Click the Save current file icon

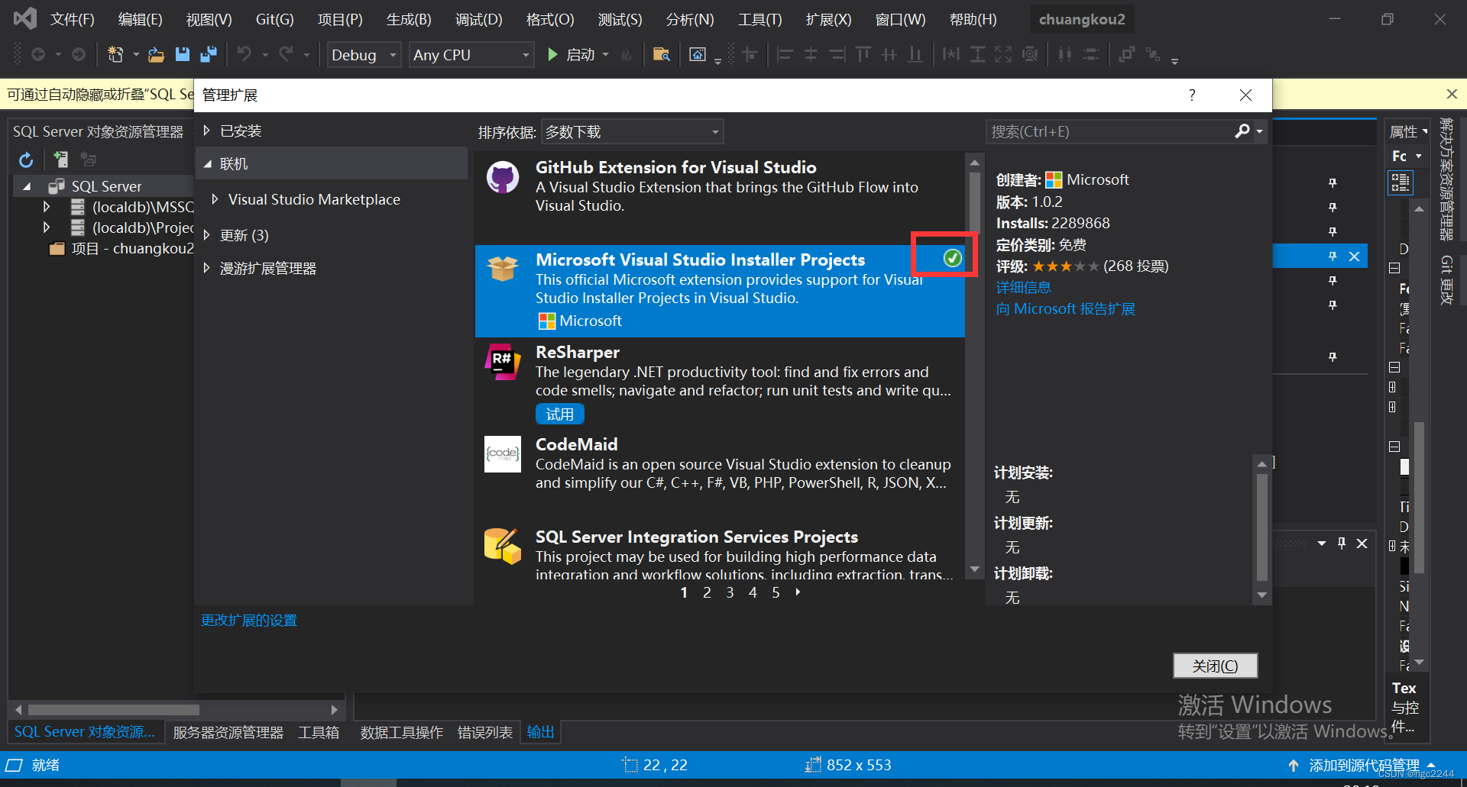click(182, 54)
